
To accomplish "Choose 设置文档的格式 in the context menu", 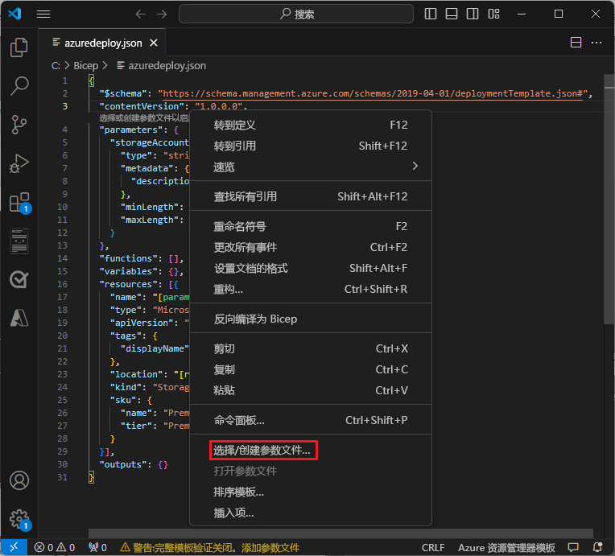I will click(x=311, y=268).
